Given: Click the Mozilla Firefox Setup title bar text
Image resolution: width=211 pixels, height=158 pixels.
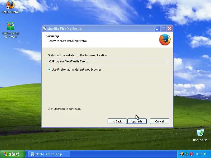Looking at the screenshot, I should [x=64, y=29].
